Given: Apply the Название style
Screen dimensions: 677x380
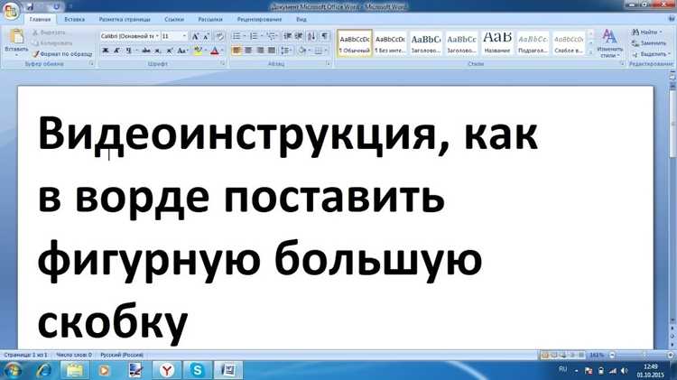Looking at the screenshot, I should (497, 43).
